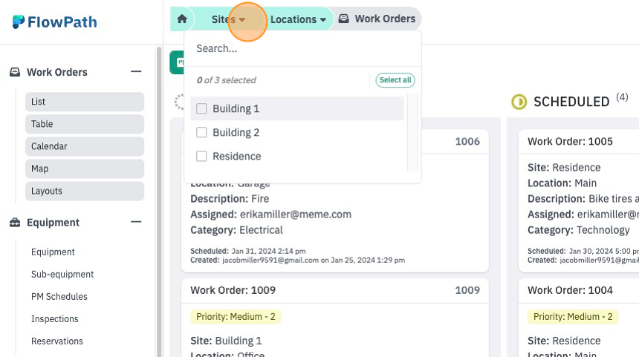Switch to the Table view
639x357 pixels.
pos(85,124)
